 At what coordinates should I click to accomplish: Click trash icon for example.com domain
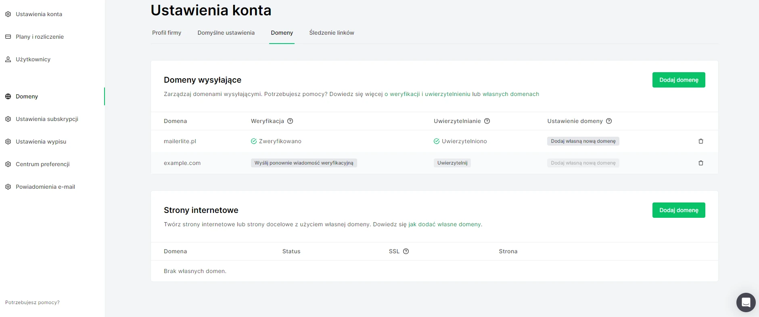coord(700,163)
